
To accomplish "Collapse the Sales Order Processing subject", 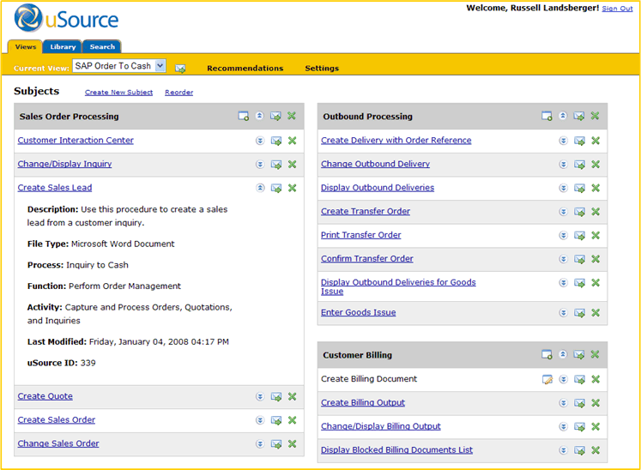I will pyautogui.click(x=260, y=116).
